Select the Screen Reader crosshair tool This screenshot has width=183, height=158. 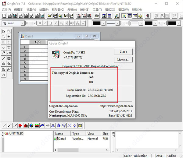[9, 37]
